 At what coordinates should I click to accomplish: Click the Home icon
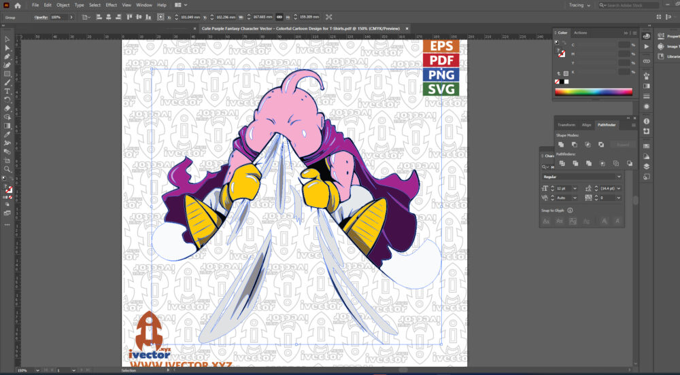click(18, 5)
